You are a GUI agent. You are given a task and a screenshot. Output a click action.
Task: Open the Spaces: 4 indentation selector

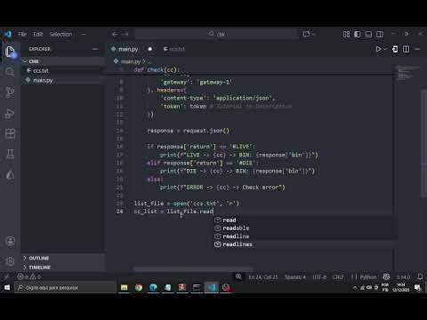pyautogui.click(x=295, y=276)
